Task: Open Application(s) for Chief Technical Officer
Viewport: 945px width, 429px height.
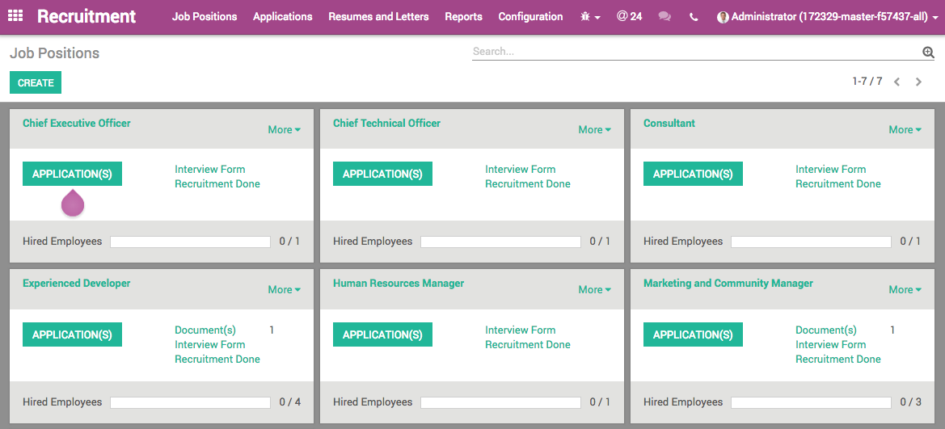Action: pyautogui.click(x=382, y=174)
